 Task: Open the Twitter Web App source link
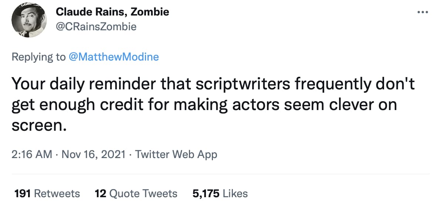point(176,154)
